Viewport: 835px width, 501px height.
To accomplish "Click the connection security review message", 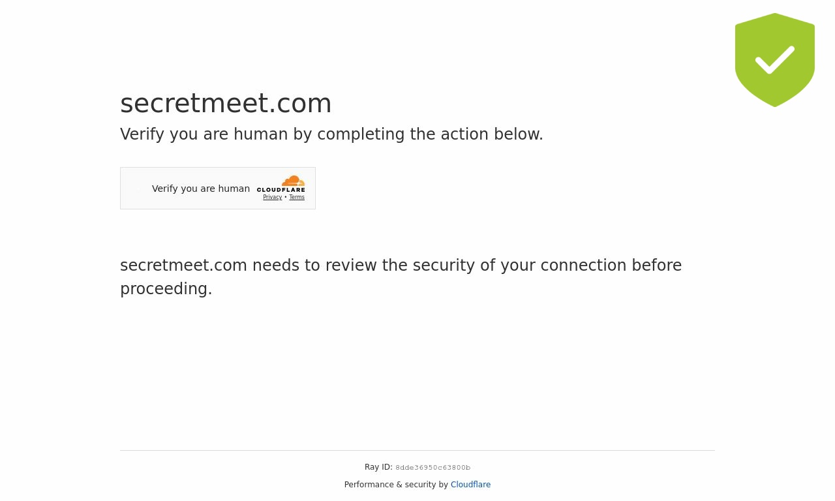I will 401,277.
